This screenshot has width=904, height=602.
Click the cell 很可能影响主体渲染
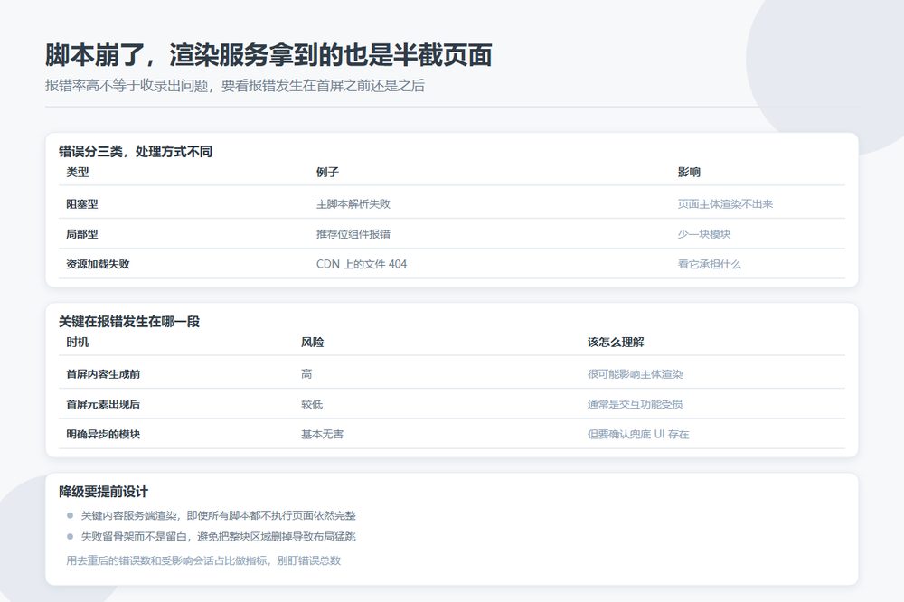coord(635,374)
